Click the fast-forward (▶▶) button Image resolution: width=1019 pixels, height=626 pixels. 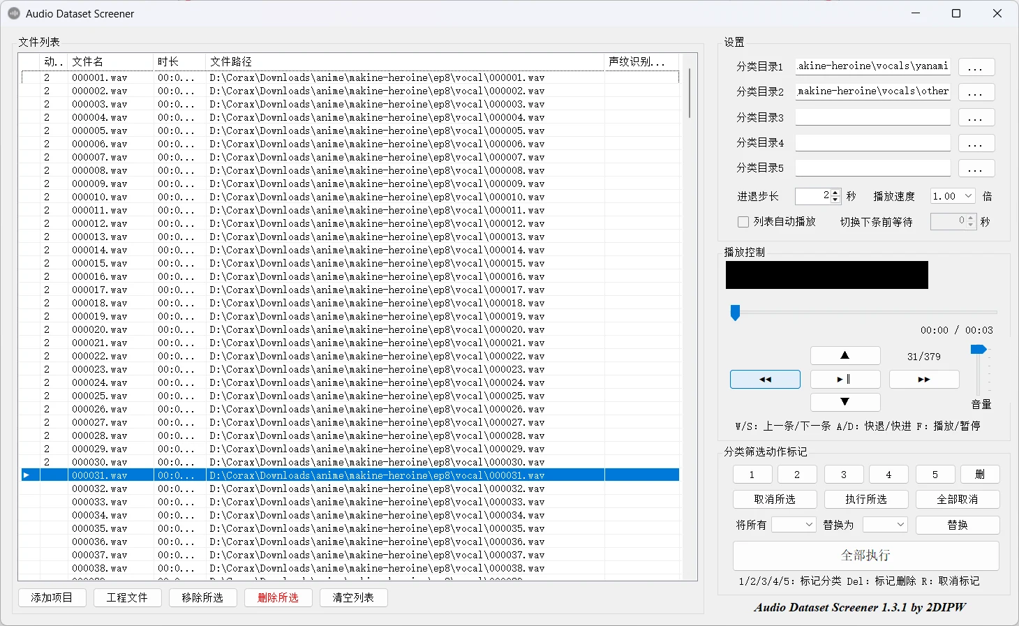point(924,380)
